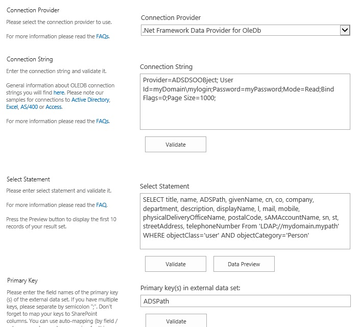359x327 pixels.
Task: Open the Excel sample link
Action: (12, 107)
